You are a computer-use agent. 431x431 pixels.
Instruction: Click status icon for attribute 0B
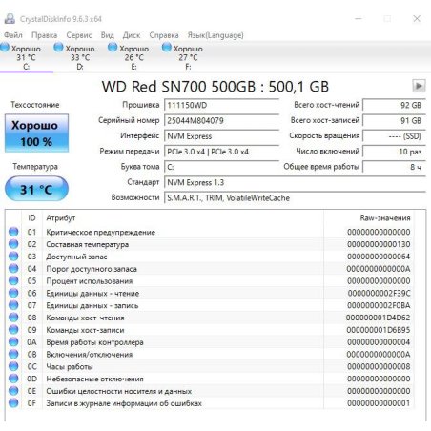(x=13, y=354)
